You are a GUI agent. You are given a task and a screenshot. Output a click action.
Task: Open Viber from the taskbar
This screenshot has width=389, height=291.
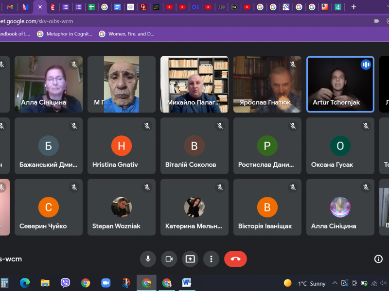65,283
